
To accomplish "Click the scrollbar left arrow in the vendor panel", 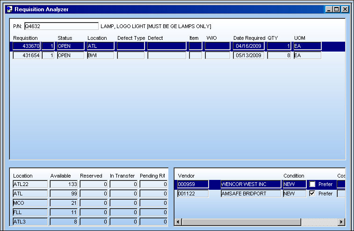I will coord(178,222).
